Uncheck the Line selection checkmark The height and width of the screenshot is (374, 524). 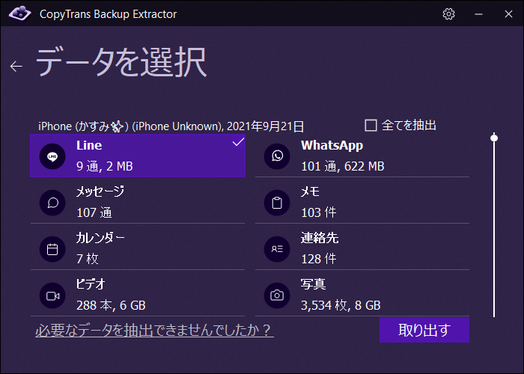[238, 142]
